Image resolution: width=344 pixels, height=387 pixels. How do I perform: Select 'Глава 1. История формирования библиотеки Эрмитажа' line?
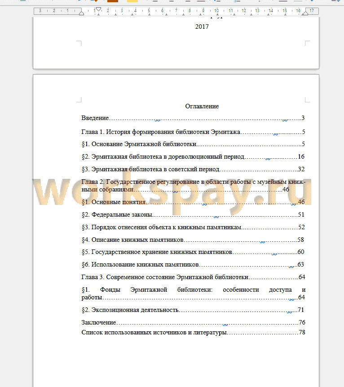(x=193, y=132)
